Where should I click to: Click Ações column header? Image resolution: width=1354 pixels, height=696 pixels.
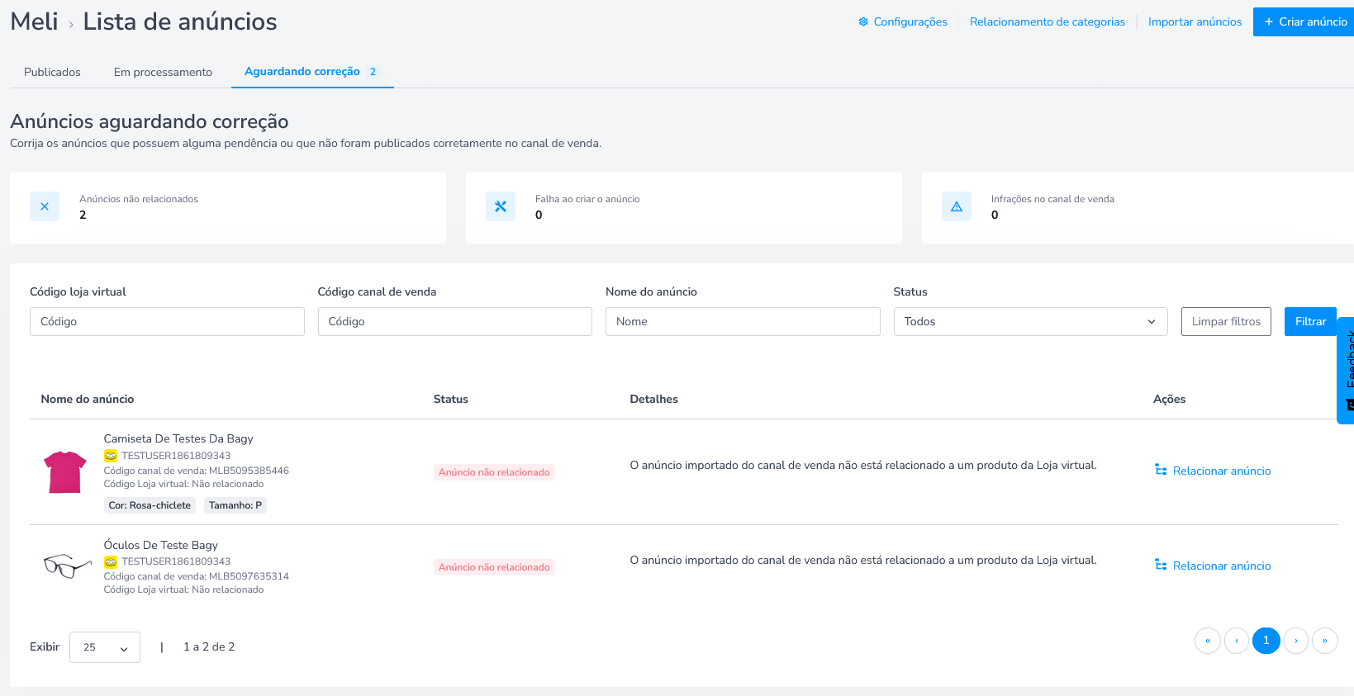point(1170,399)
